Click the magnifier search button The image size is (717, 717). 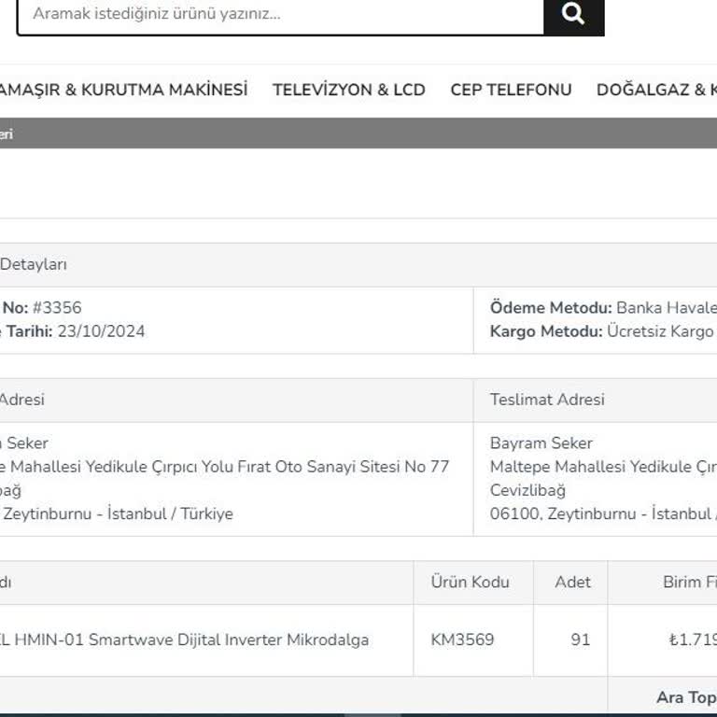(x=573, y=15)
